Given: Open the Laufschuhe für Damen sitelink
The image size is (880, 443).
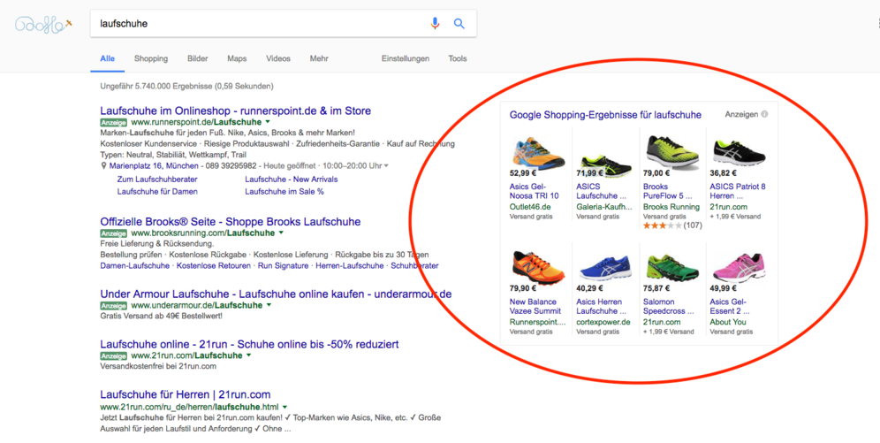Looking at the screenshot, I should pos(157,192).
